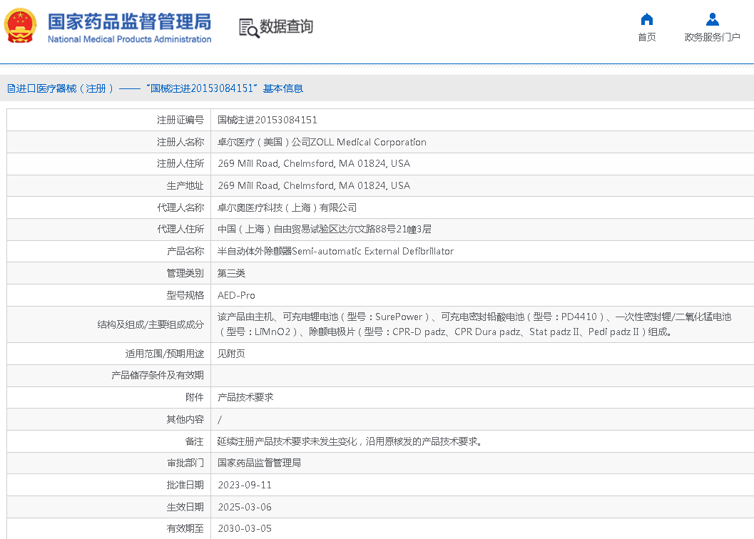754x539 pixels.
Task: Click the 注册人住所 label
Action: pos(180,163)
